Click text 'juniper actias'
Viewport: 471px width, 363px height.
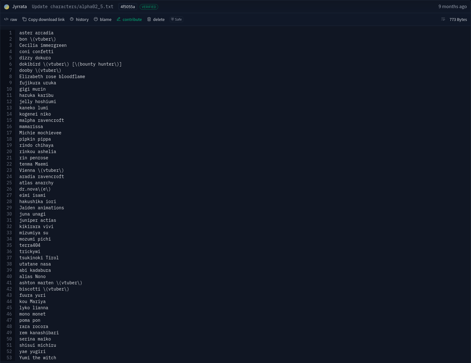tap(38, 220)
